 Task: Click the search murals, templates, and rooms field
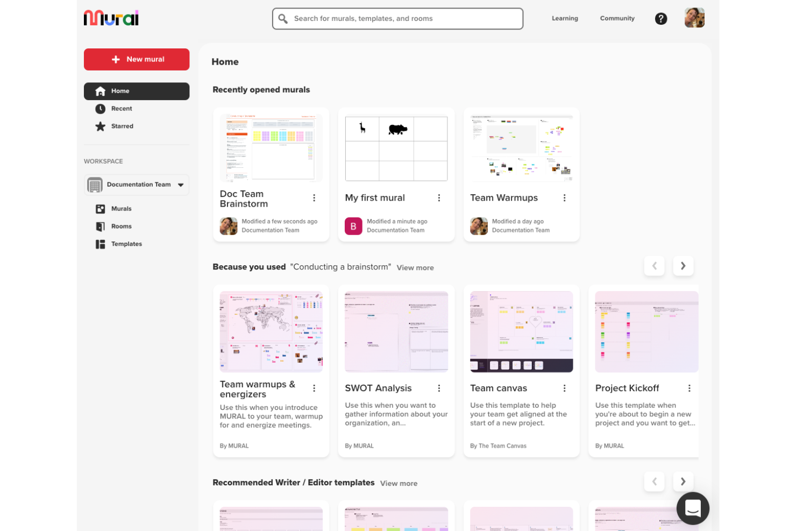(397, 19)
